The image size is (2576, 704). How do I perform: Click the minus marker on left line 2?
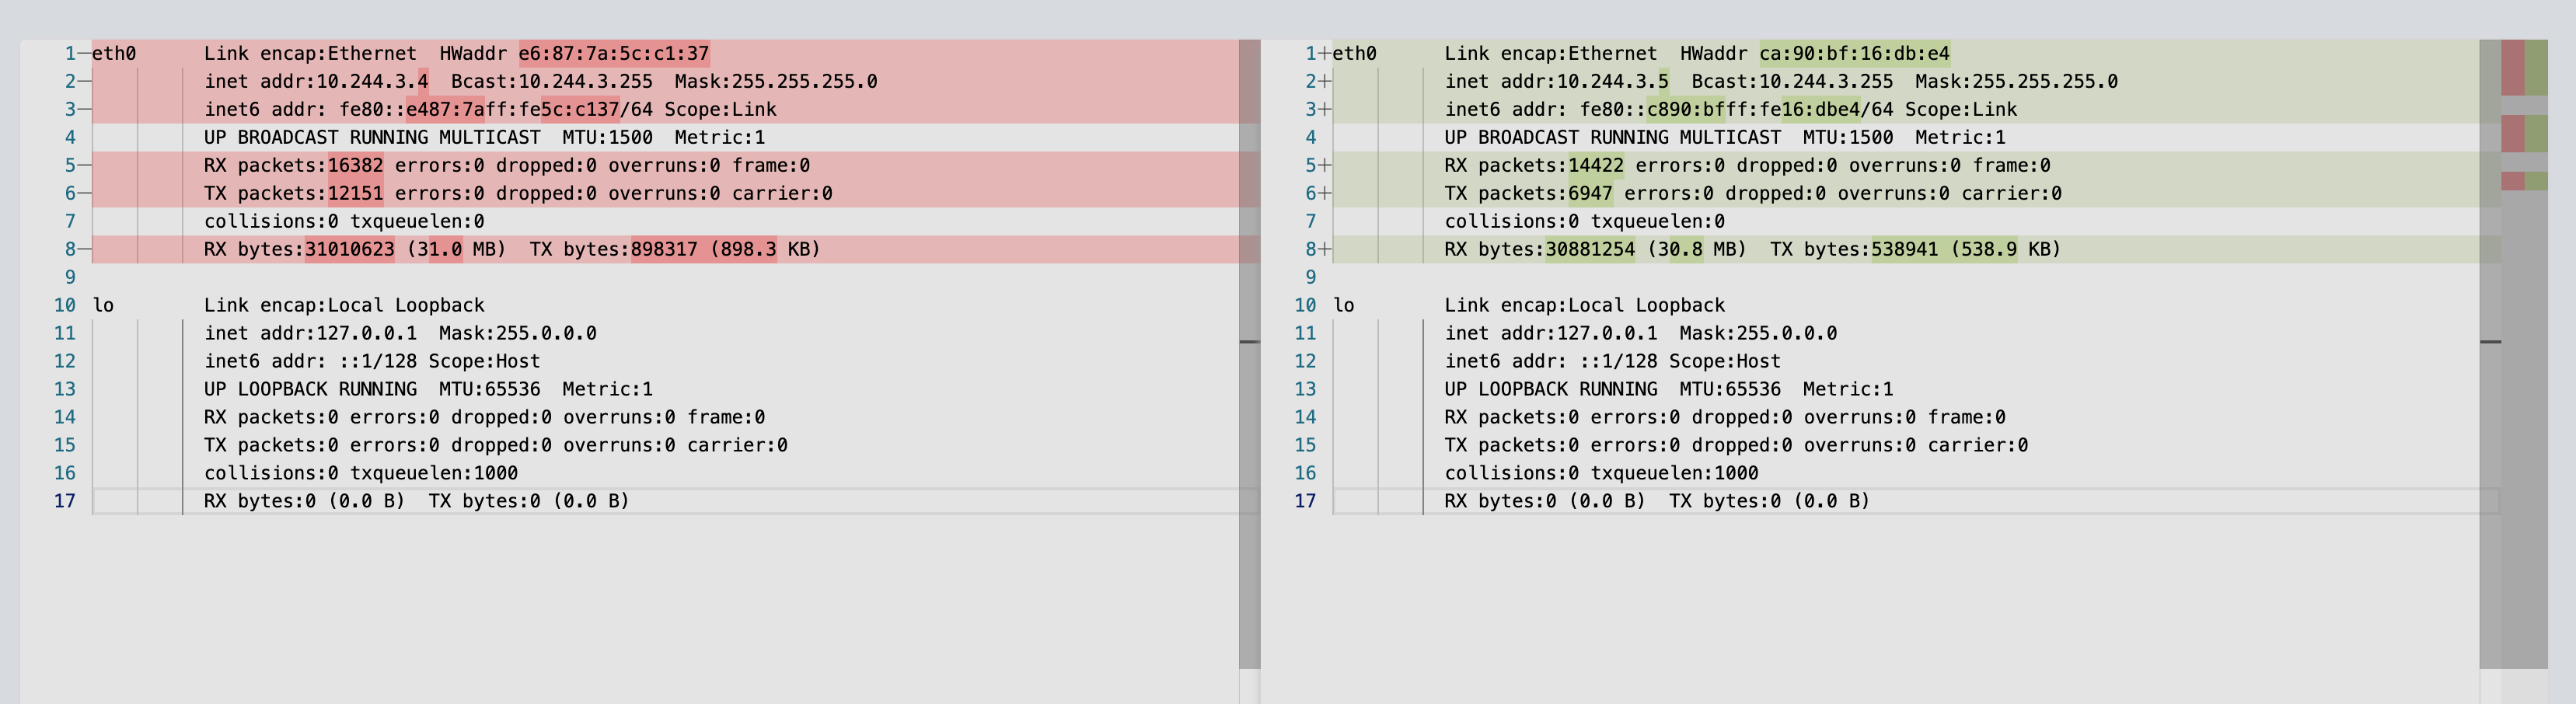click(84, 82)
